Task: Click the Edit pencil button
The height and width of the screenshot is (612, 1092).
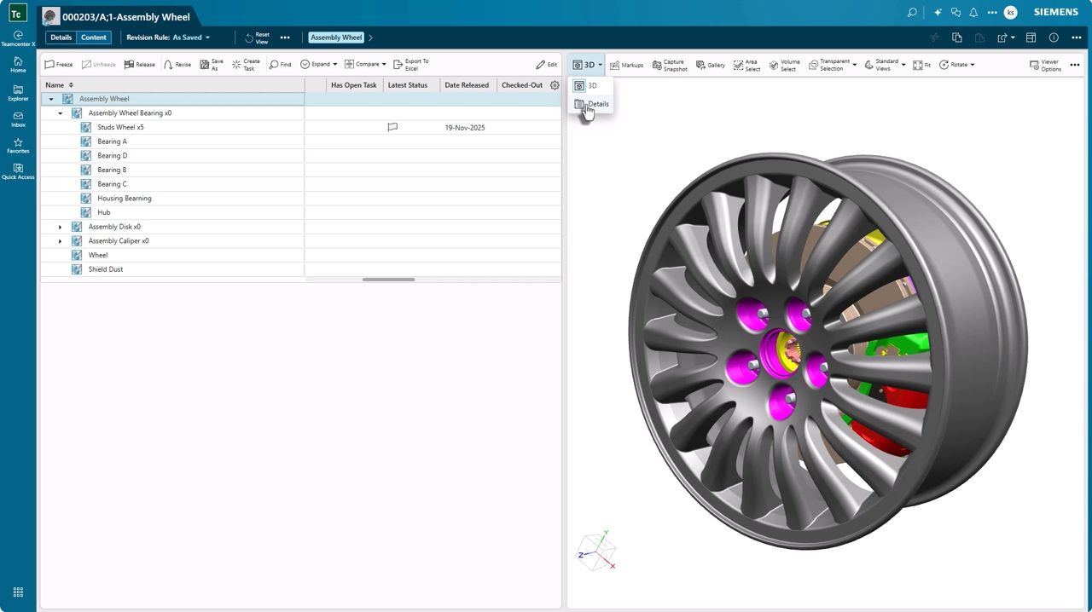Action: [547, 65]
